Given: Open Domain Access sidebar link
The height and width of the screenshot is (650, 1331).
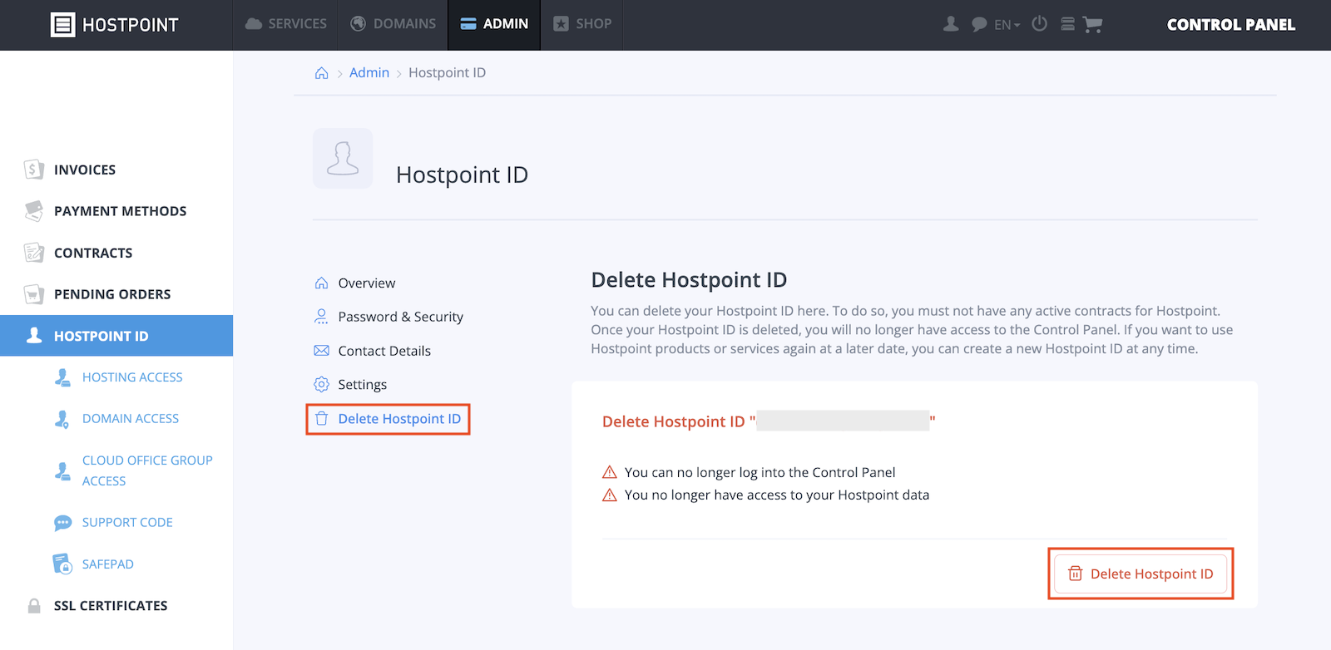Looking at the screenshot, I should pyautogui.click(x=131, y=419).
